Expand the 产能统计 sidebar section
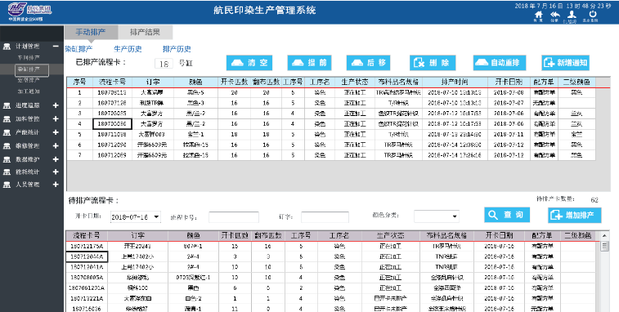This screenshot has width=619, height=312. 56,132
